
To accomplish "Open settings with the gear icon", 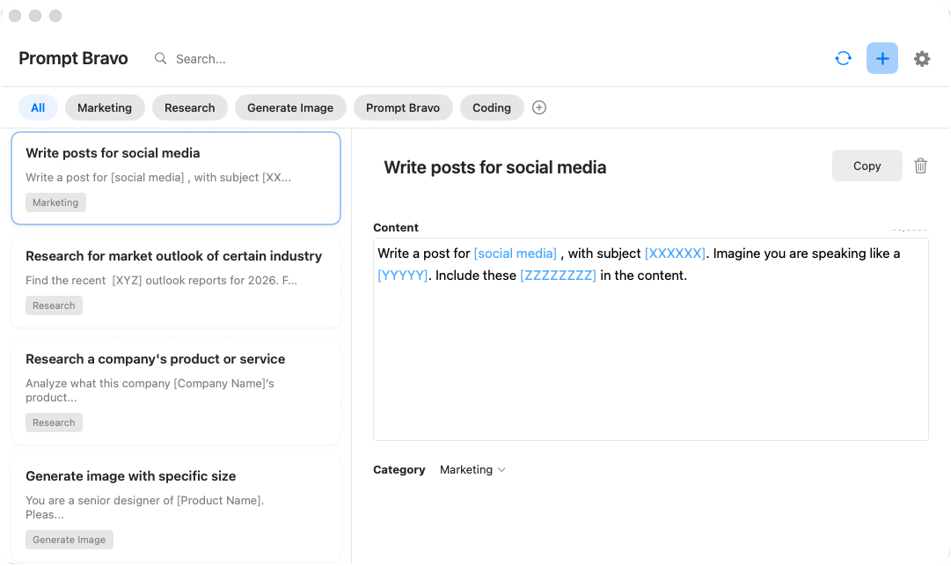I will point(921,59).
